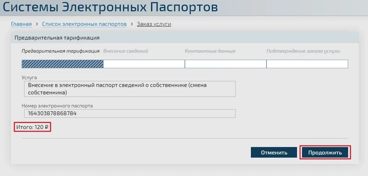Click the Номер электронного паспорта label
368x176 pixels.
tap(57, 106)
